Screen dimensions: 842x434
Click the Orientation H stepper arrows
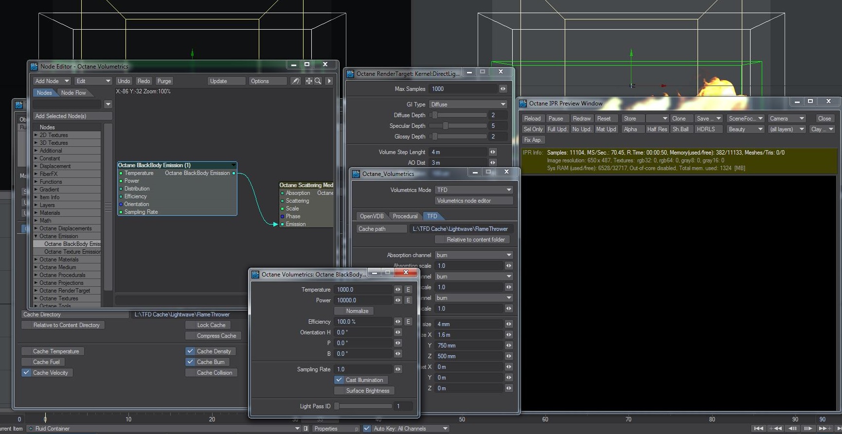tap(398, 332)
